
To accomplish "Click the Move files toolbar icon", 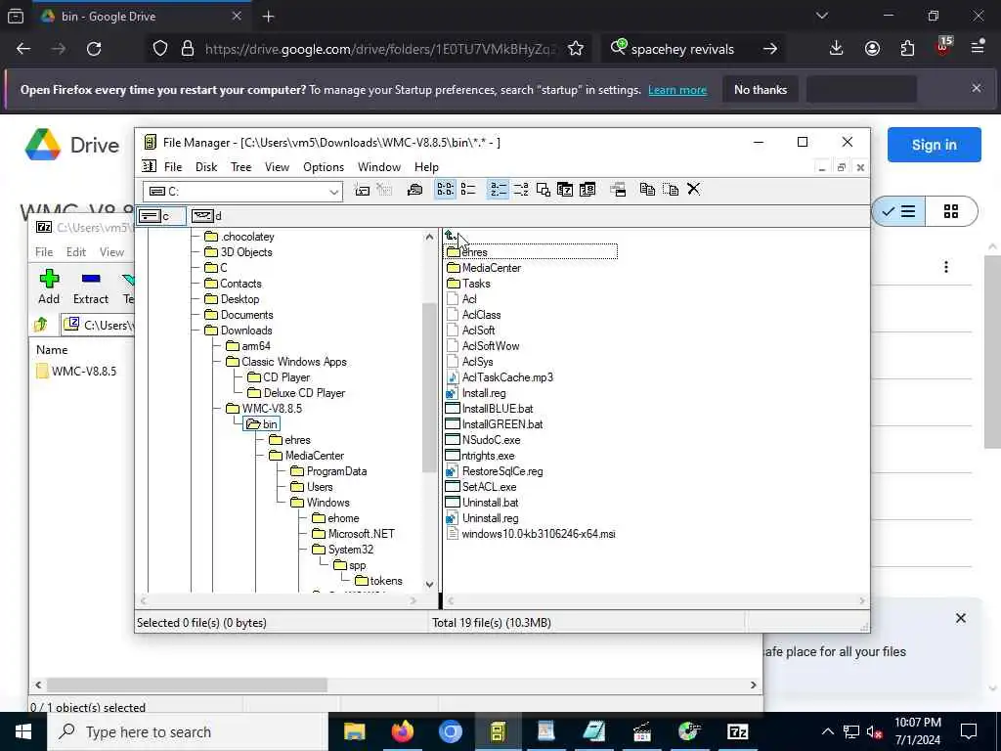I will 671,190.
